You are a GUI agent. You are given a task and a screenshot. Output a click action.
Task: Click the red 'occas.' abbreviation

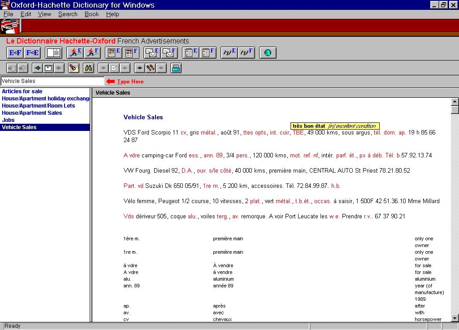(x=323, y=201)
